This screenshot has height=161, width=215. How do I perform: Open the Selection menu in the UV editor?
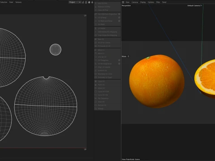tap(4, 2)
